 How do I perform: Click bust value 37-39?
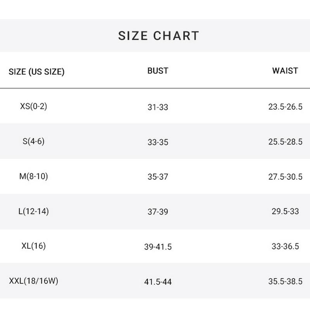(x=158, y=212)
